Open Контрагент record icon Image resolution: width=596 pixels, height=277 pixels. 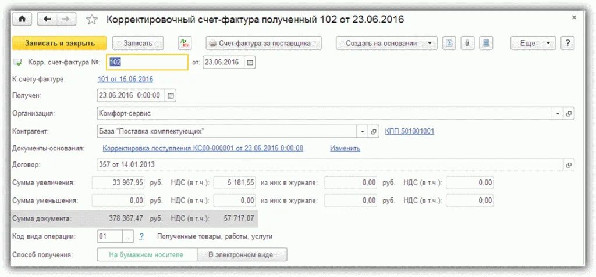click(x=374, y=132)
